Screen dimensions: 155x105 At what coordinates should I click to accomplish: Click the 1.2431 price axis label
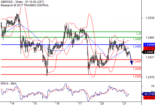pos(150,57)
